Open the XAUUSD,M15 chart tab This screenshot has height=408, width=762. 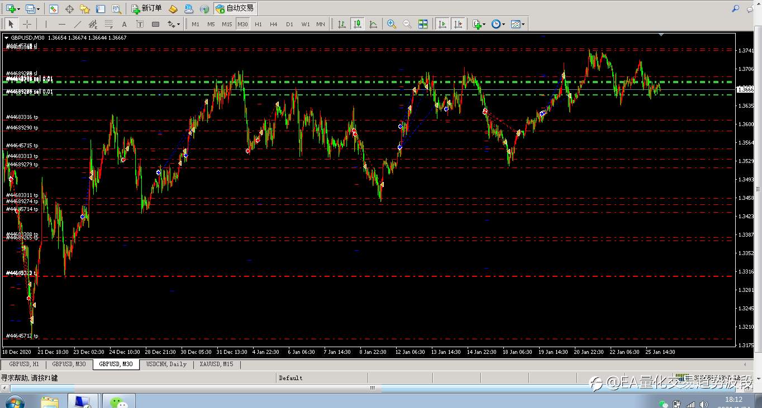[x=216, y=364]
